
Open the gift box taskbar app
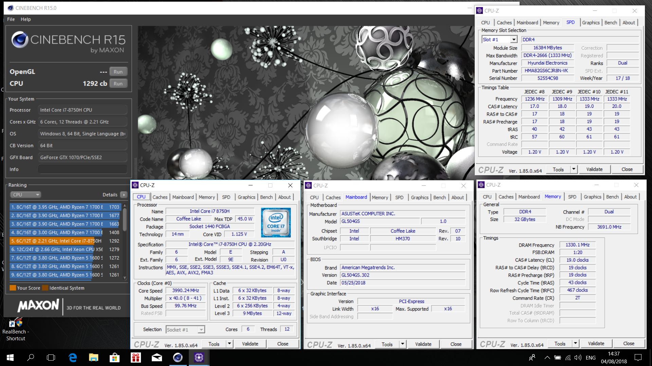pyautogui.click(x=135, y=358)
